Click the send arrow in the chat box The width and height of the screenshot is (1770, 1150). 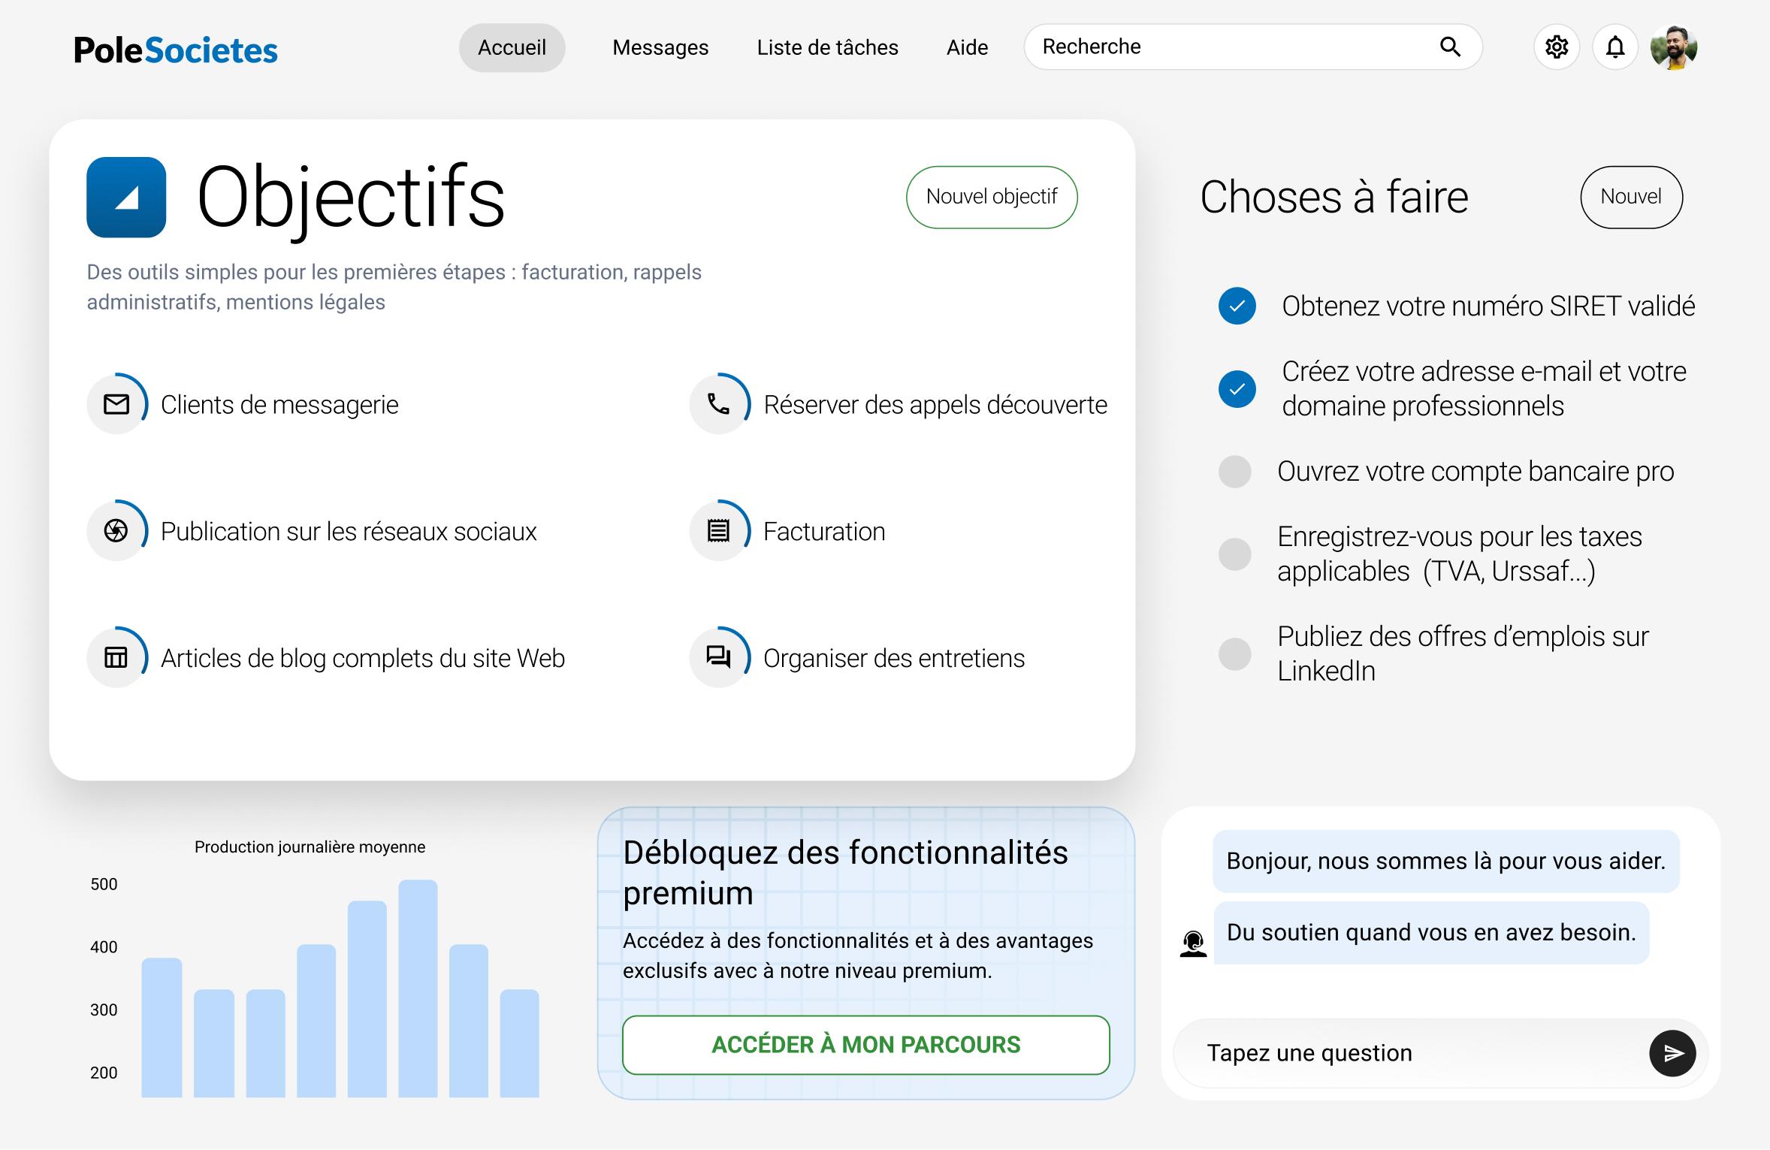(x=1672, y=1052)
